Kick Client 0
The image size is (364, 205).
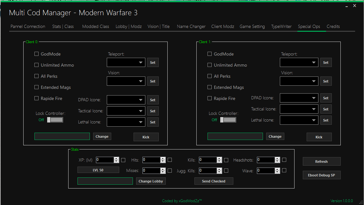(x=146, y=137)
